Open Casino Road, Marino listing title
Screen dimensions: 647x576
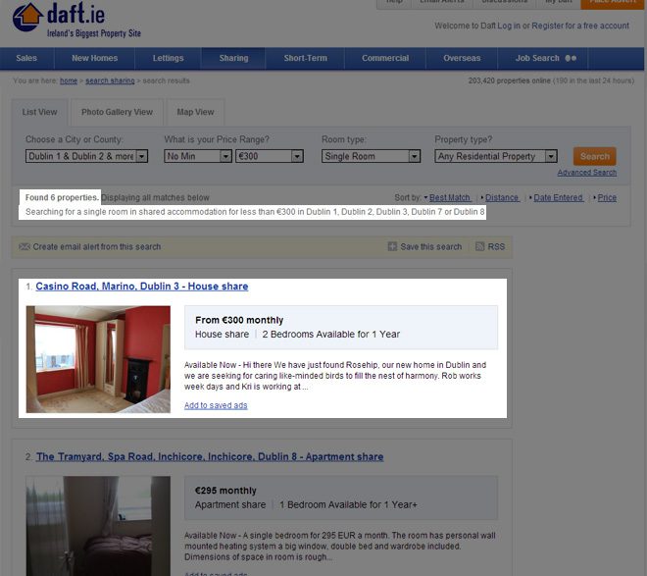tap(142, 287)
